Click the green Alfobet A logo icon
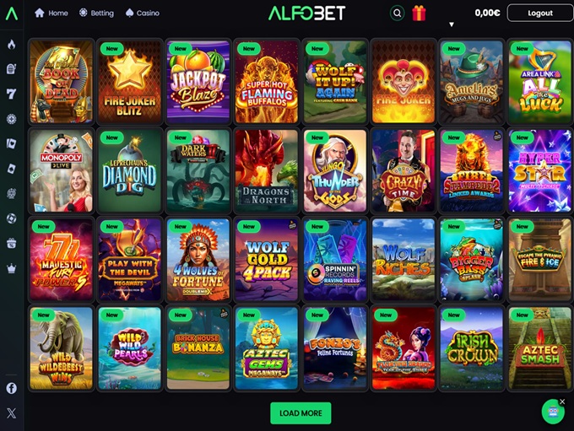Screen dimensions: 574x431 pos(12,13)
